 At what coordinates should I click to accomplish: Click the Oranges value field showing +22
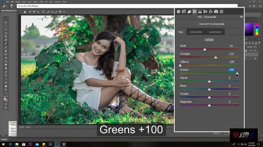(231, 53)
